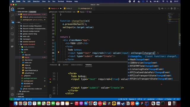This screenshot has height=107, width=190.
Task: Collapse the todolist-frontend folder
Action: (29, 44)
